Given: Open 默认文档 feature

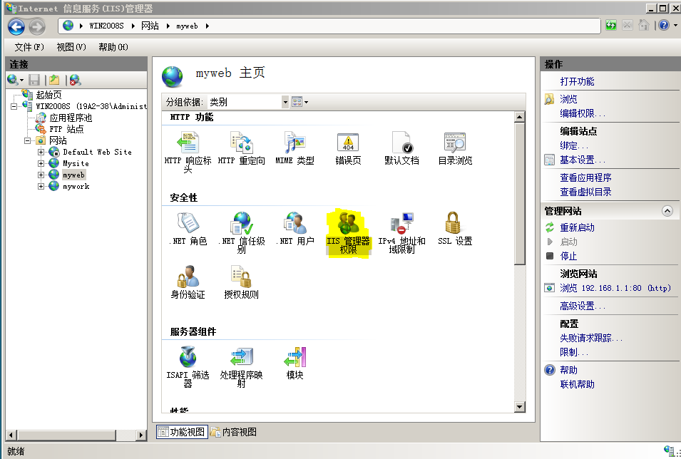Looking at the screenshot, I should point(401,148).
